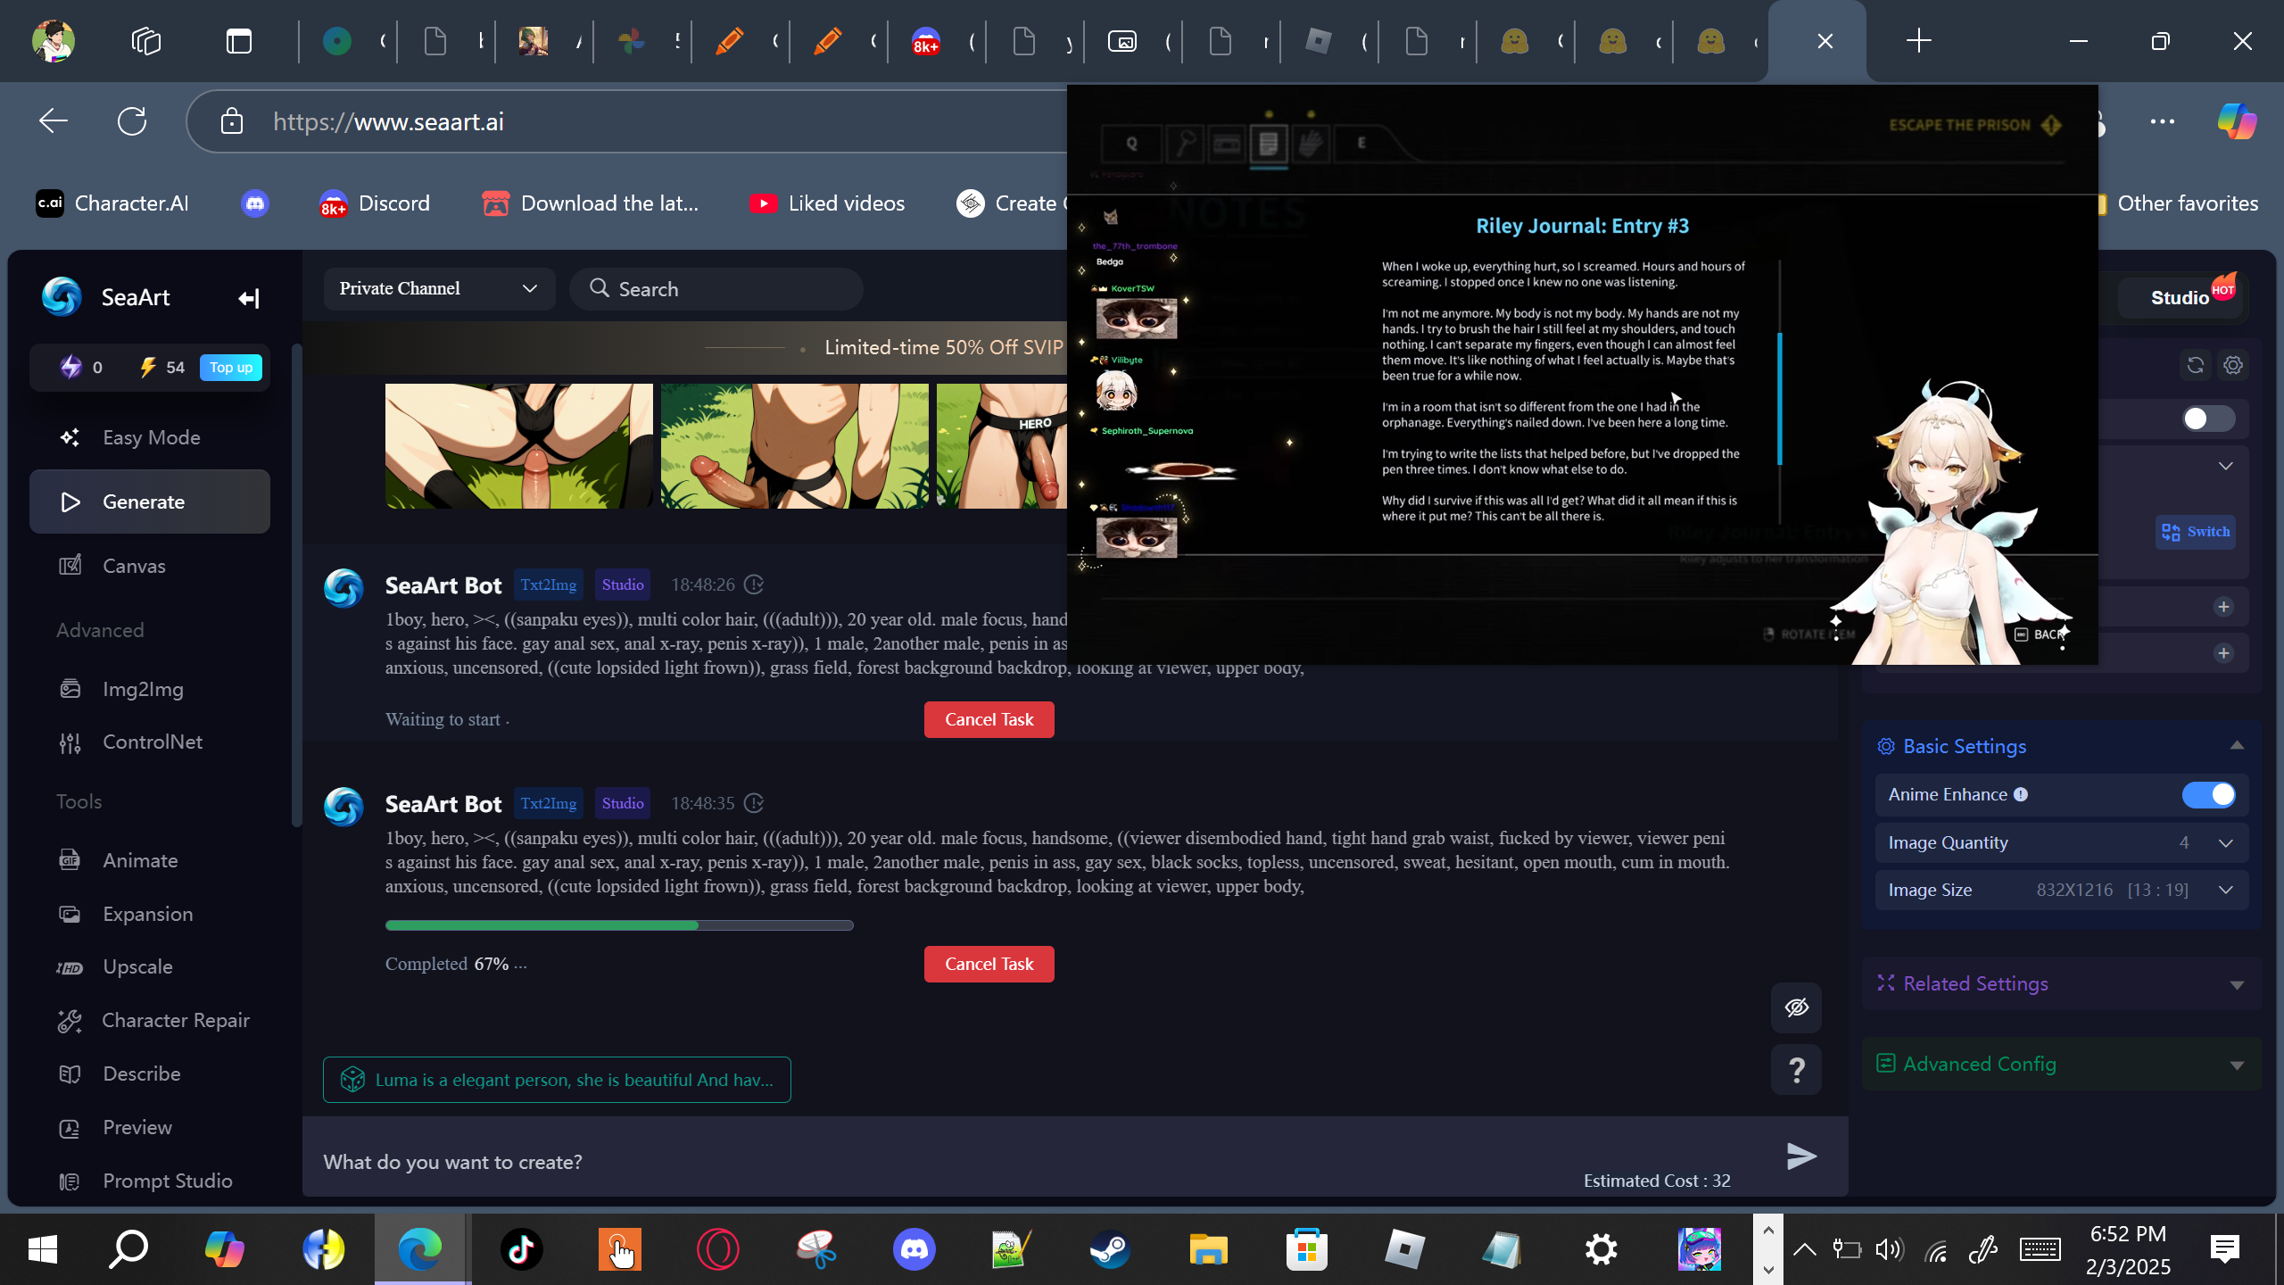Open the Character.AI bookmark
The height and width of the screenshot is (1285, 2284).
point(112,203)
